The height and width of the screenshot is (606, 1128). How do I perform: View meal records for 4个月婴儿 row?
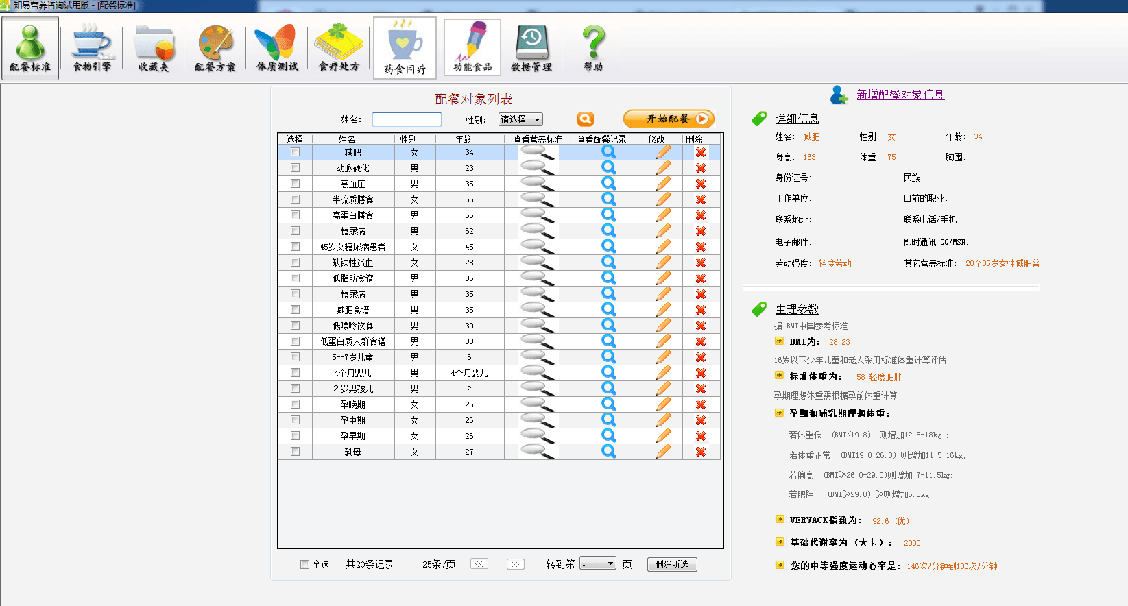[x=608, y=373]
